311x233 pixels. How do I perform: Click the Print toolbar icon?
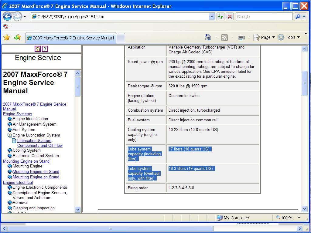[x=241, y=37]
